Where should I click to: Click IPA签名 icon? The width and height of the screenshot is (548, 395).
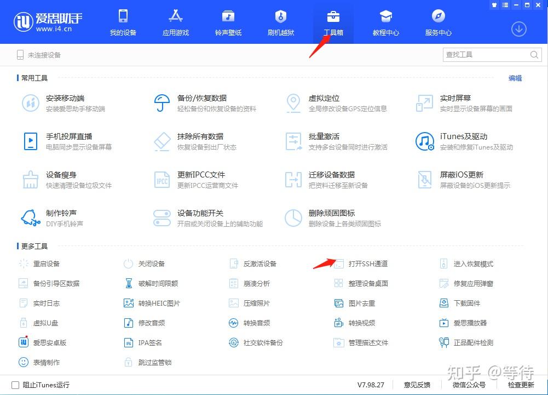coord(129,342)
